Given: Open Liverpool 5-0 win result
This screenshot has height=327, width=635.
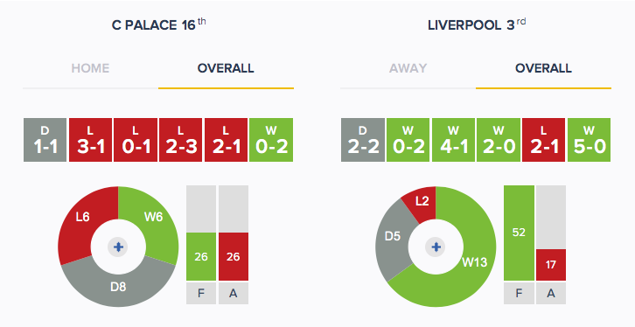Looking at the screenshot, I should tap(589, 140).
